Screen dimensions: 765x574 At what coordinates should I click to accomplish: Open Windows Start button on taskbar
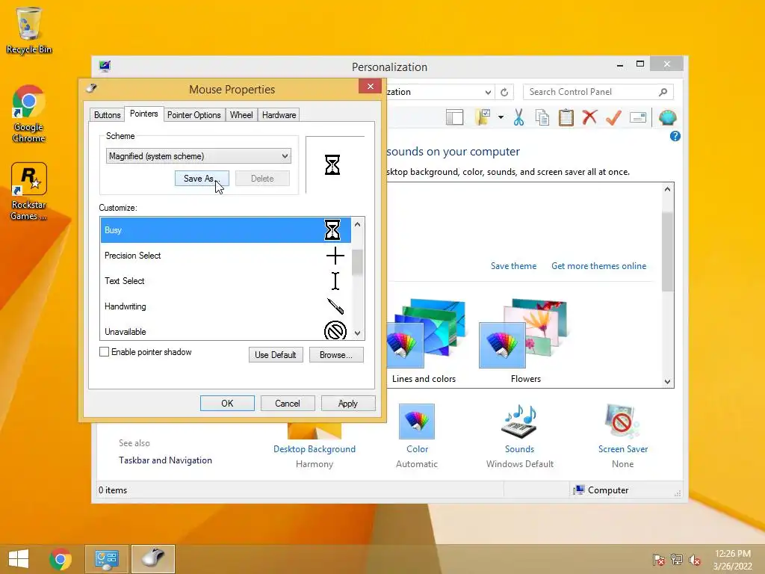[19, 559]
